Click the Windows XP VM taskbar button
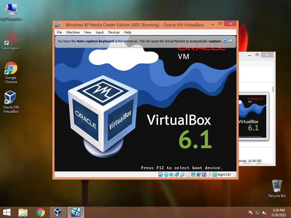The image size is (291, 218). click(x=76, y=212)
